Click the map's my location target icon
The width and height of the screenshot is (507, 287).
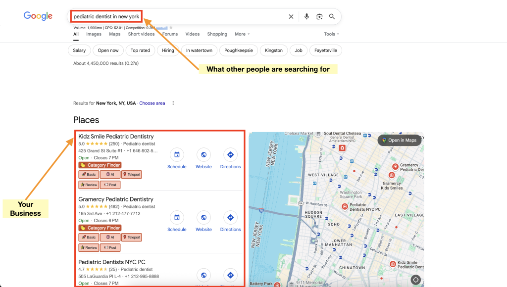pyautogui.click(x=415, y=280)
